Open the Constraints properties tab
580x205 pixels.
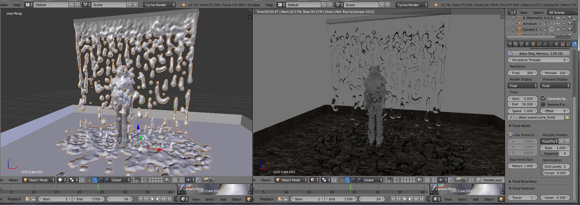(539, 44)
